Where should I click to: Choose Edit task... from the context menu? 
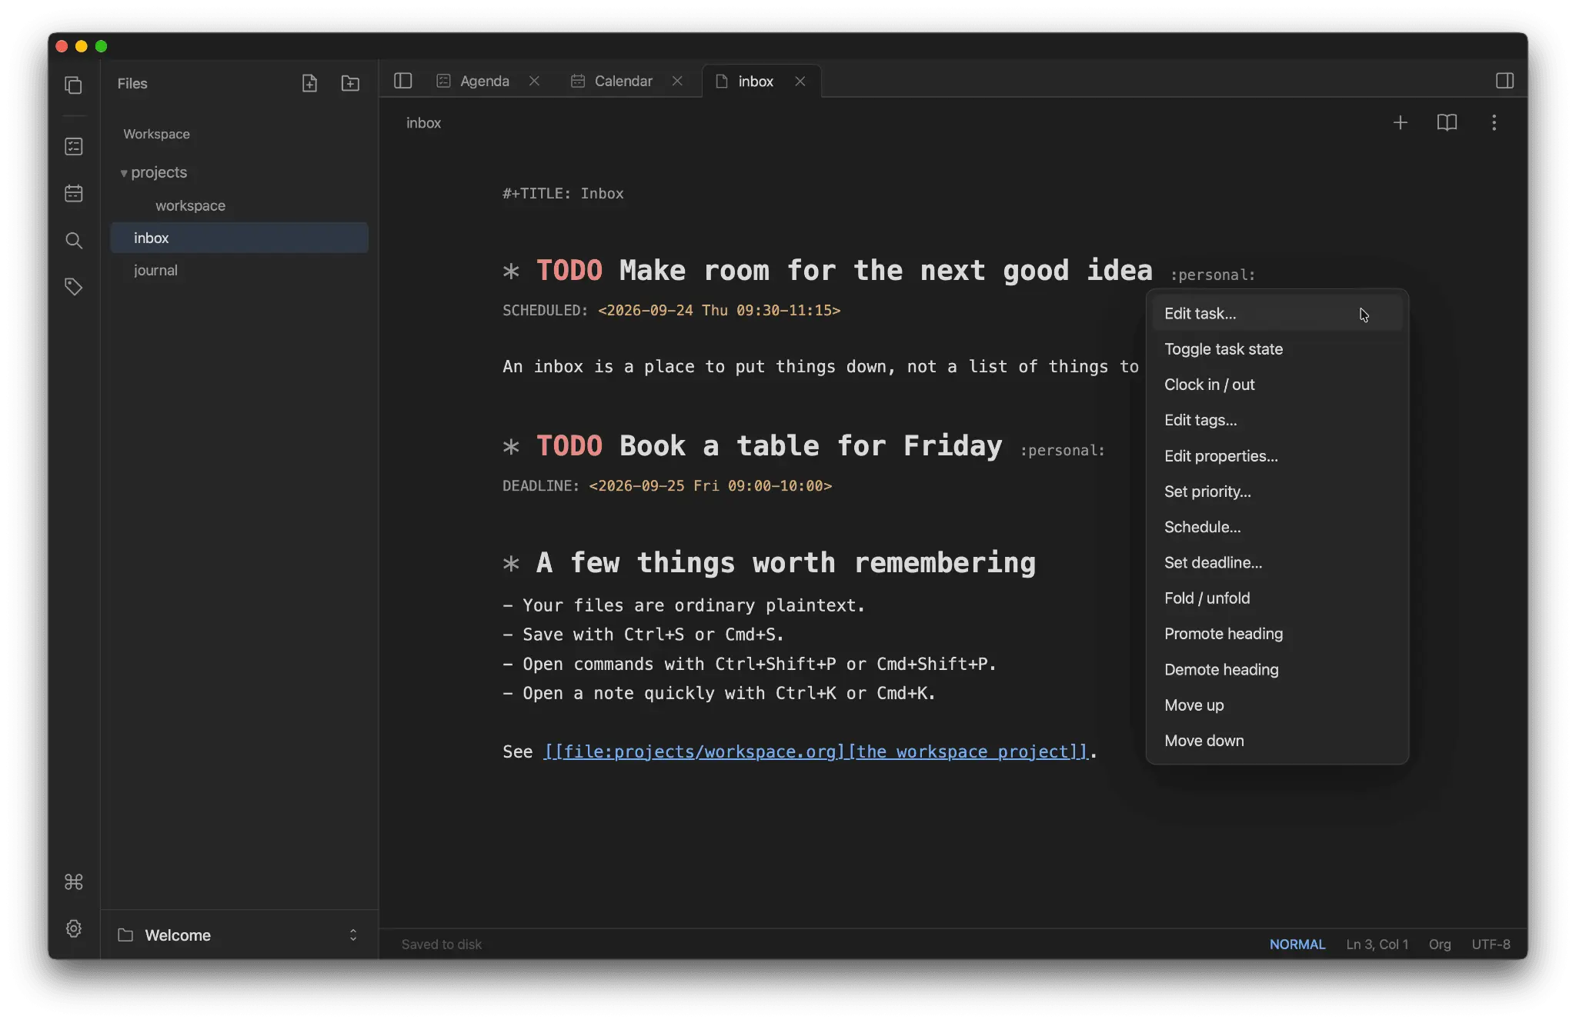click(x=1277, y=313)
